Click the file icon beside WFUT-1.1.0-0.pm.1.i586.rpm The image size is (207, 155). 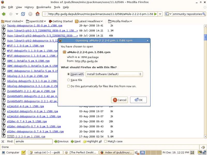[3, 44]
